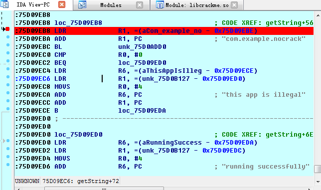The image size is (321, 190).
Task: Set breakpoint dot at 75D09ED6 ADD line
Action: [8, 165]
